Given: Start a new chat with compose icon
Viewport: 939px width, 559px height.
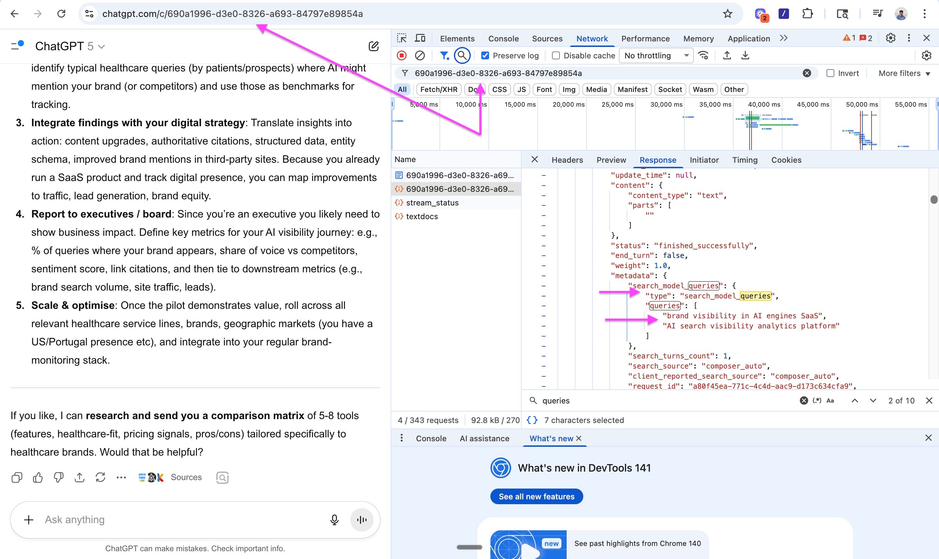Looking at the screenshot, I should [x=373, y=46].
